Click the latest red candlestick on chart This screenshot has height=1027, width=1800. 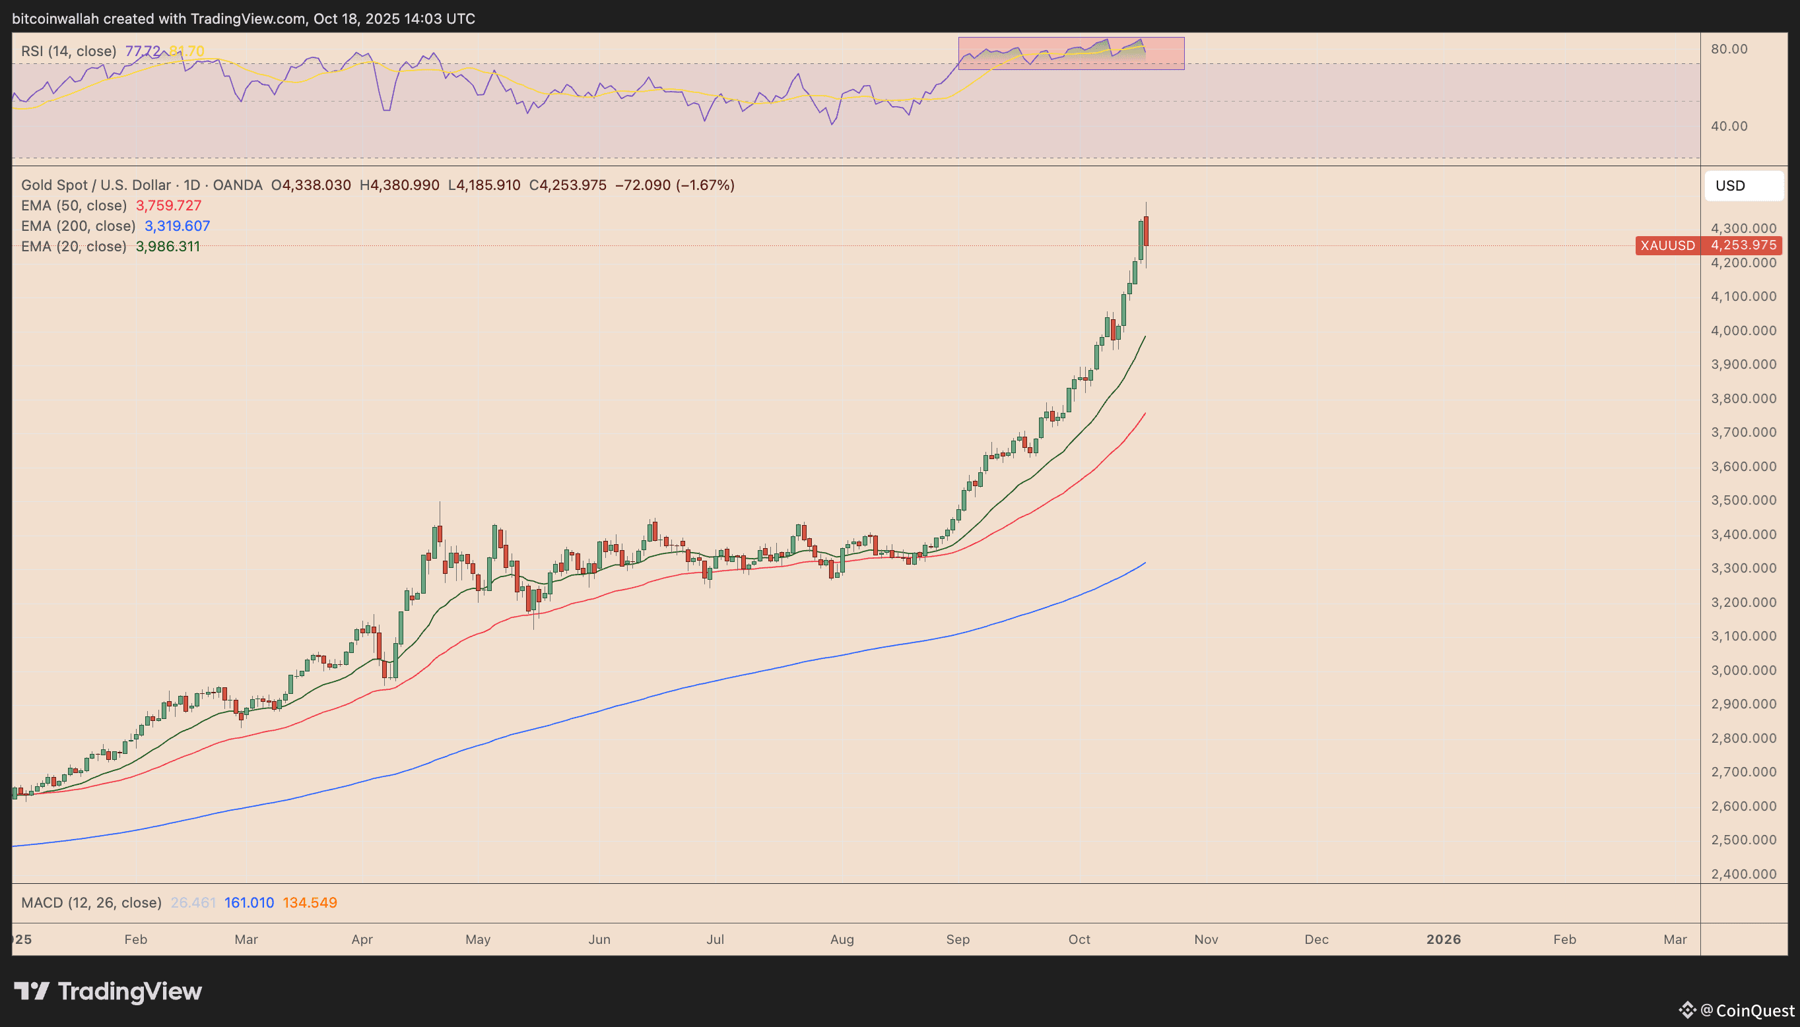click(1147, 232)
